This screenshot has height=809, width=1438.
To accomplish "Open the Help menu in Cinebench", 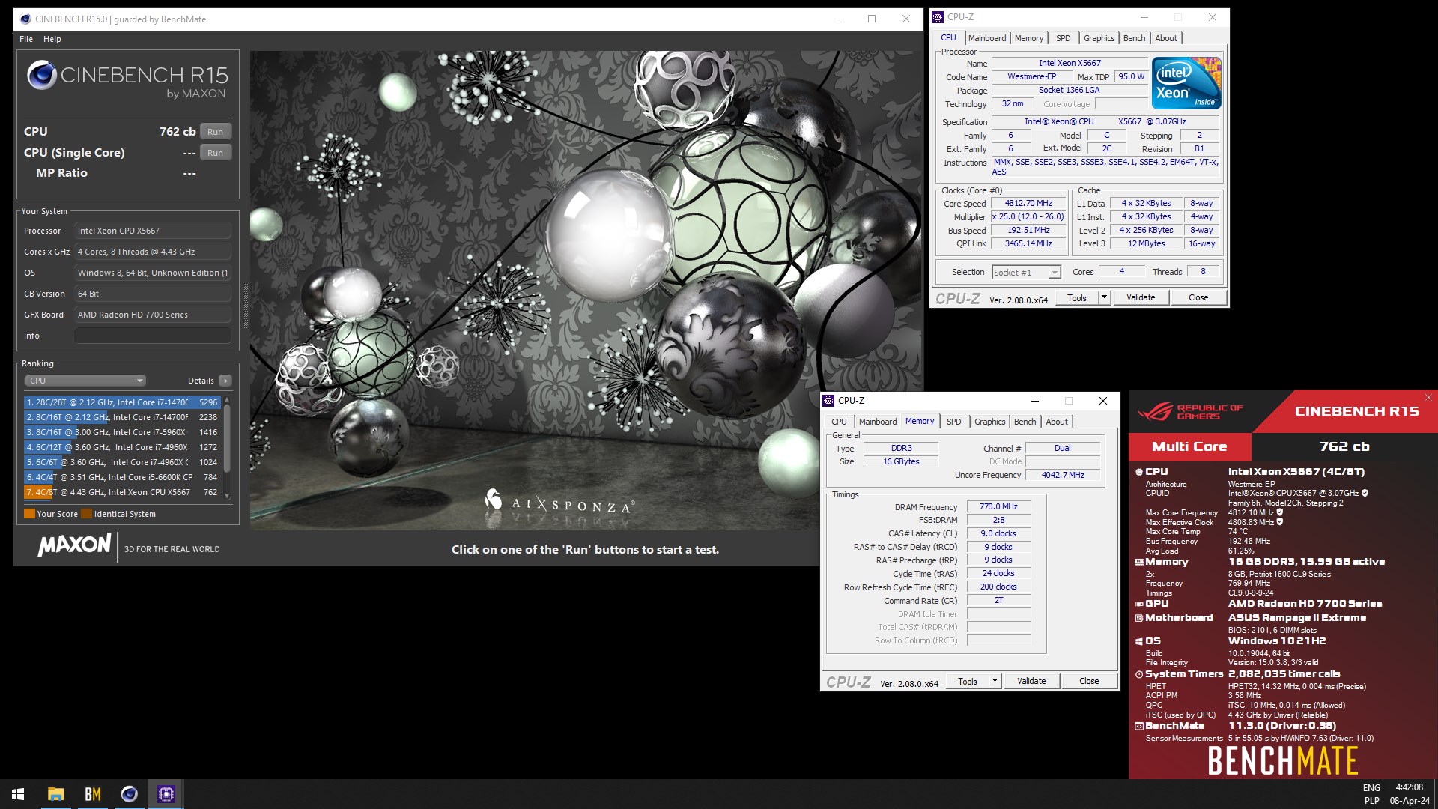I will 52,39.
